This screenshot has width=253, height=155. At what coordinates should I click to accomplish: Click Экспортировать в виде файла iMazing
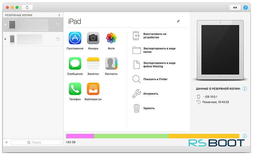(154, 65)
